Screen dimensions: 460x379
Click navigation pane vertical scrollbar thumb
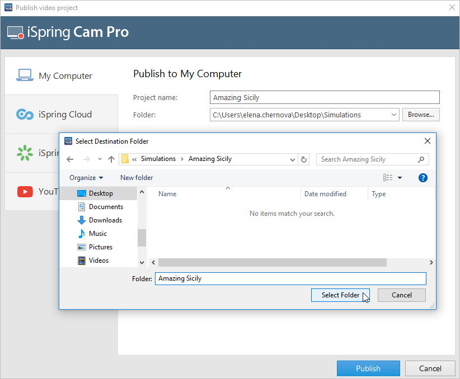[142, 238]
